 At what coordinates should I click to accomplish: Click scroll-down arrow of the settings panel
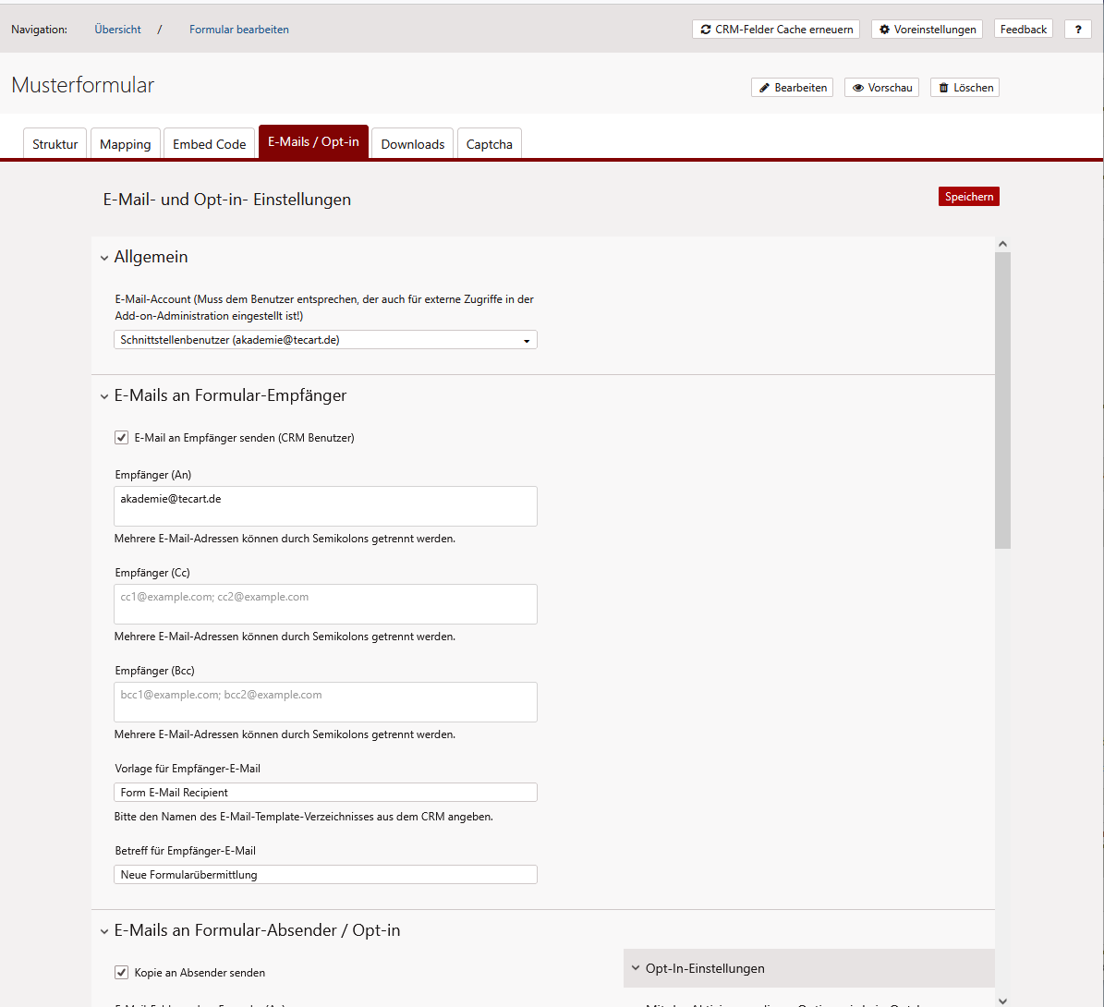point(1002,1000)
